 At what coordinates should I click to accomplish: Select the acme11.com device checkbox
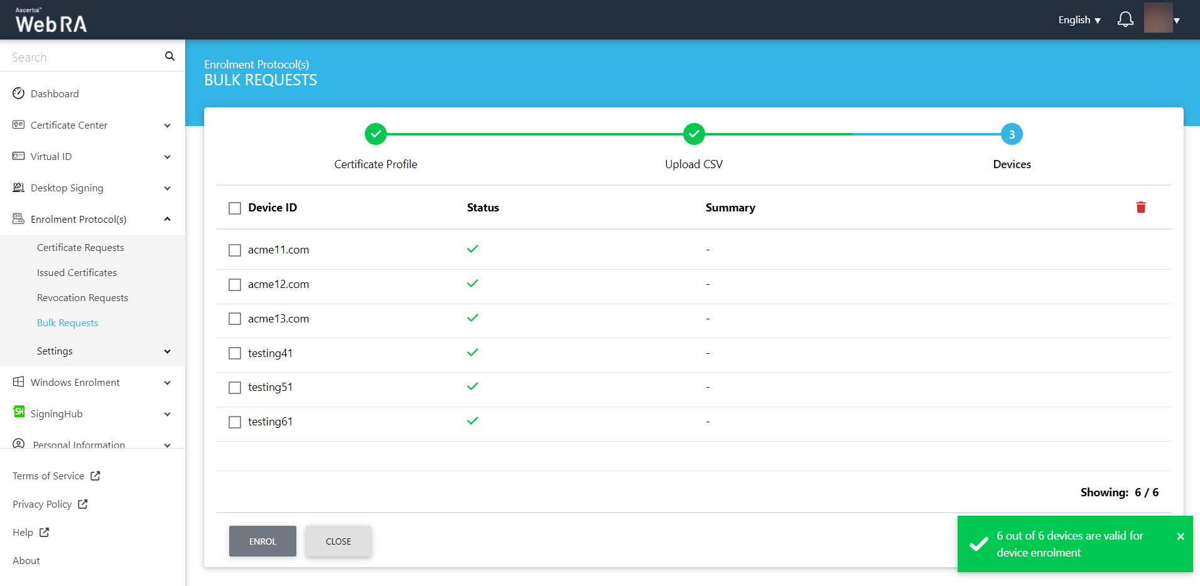coord(235,250)
